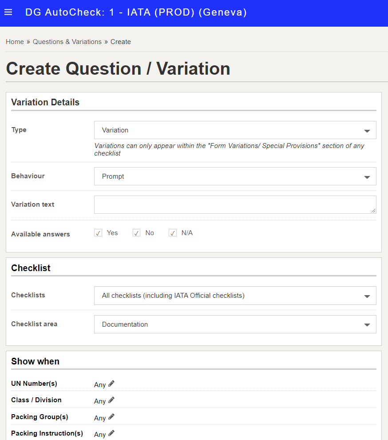Click pencil icon for Packing Instruction(s)
The image size is (388, 440).
point(111,433)
